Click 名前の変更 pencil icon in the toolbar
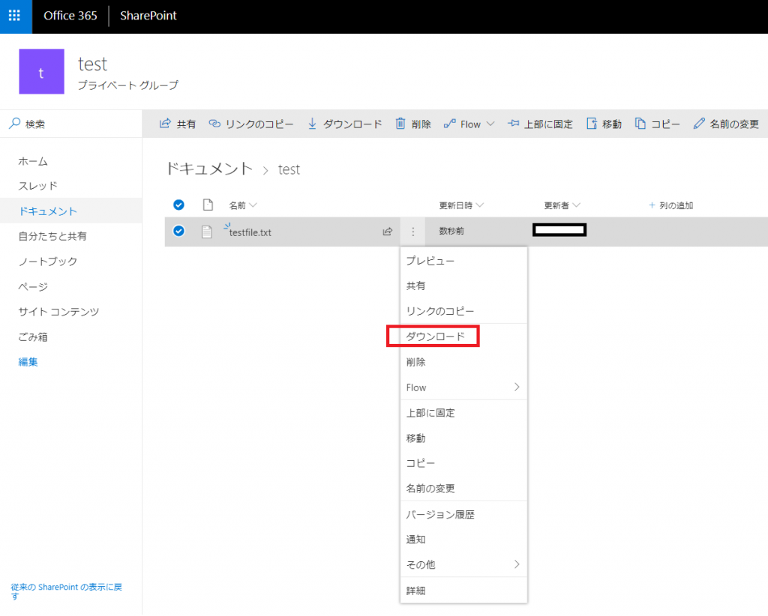The width and height of the screenshot is (768, 616). 699,124
